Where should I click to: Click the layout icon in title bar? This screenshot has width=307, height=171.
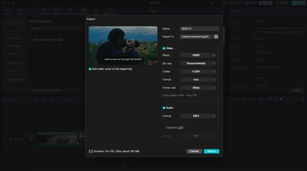coord(211,3)
